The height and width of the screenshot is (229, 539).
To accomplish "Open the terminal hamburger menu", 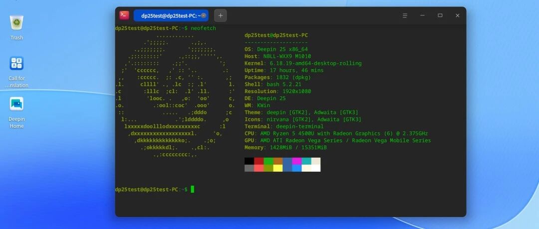I will [x=405, y=15].
